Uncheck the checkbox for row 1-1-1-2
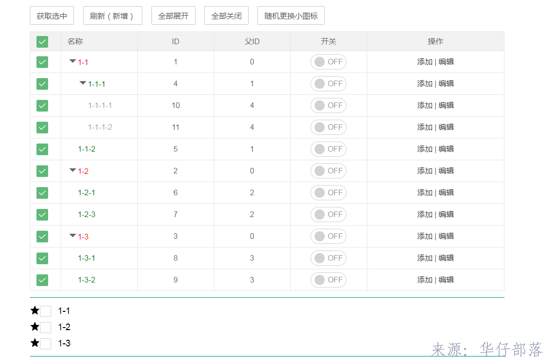Viewport: 544px width, 357px height. pyautogui.click(x=43, y=127)
